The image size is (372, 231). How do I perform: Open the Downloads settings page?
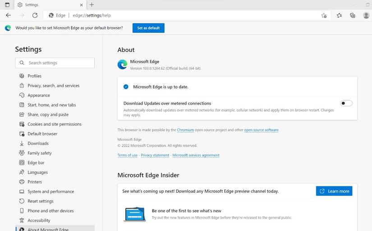38,144
